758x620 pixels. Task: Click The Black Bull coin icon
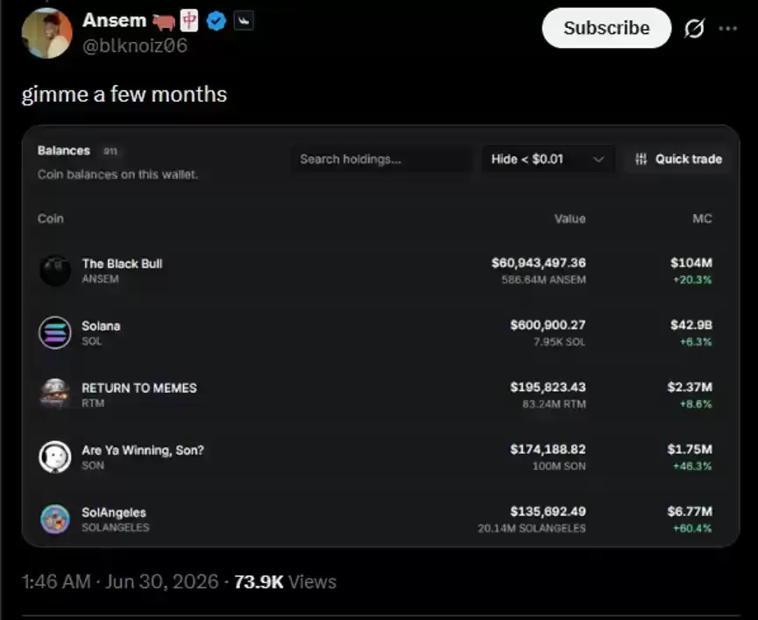click(55, 271)
